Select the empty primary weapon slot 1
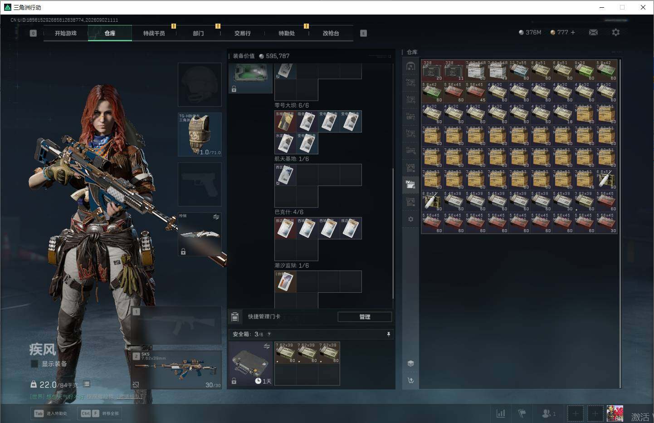The image size is (654, 423). pyautogui.click(x=176, y=325)
